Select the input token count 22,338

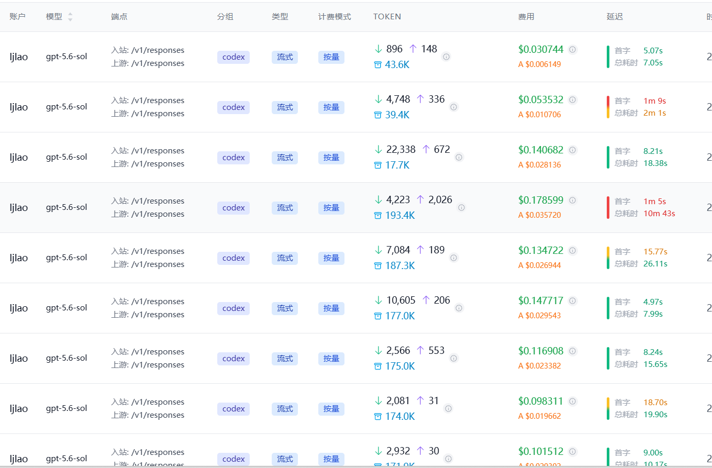click(x=401, y=149)
